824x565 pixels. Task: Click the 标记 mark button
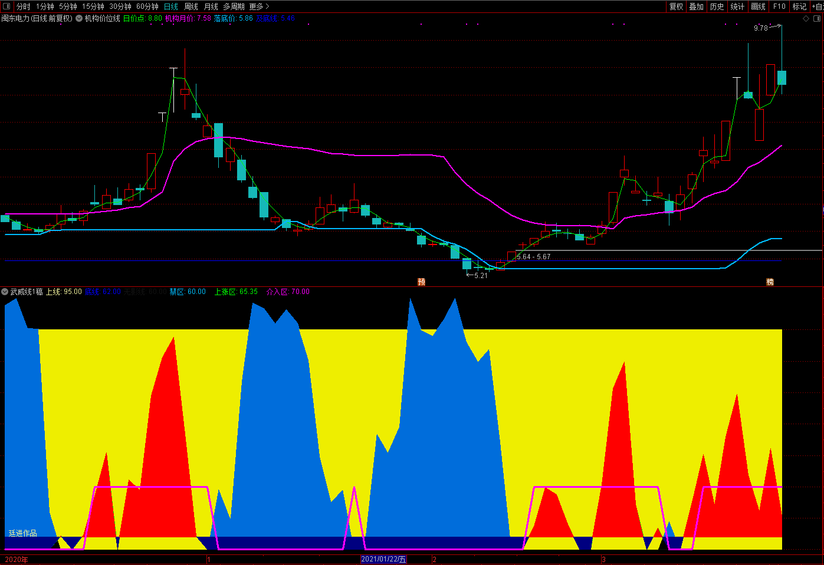pos(799,6)
